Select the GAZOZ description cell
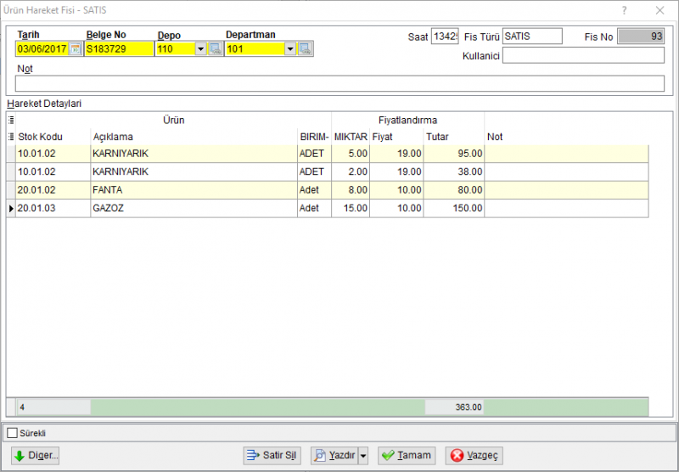 tap(194, 208)
